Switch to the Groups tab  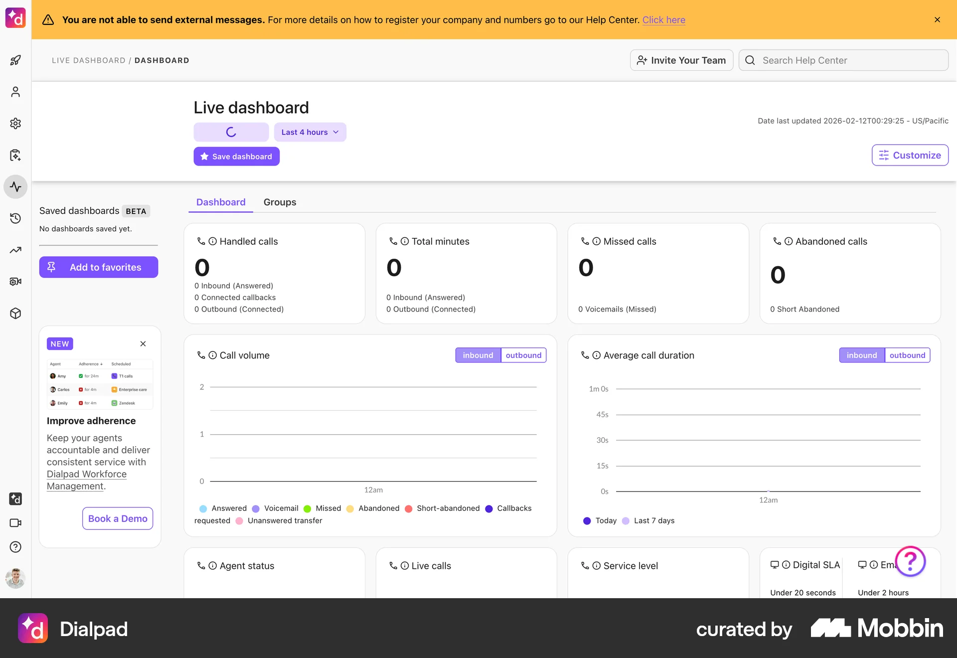tap(280, 202)
